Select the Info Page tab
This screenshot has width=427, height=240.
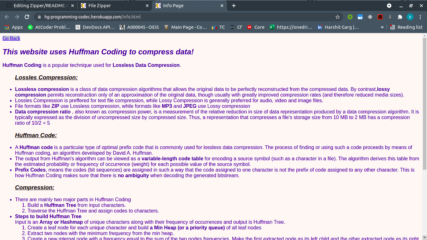click(189, 6)
